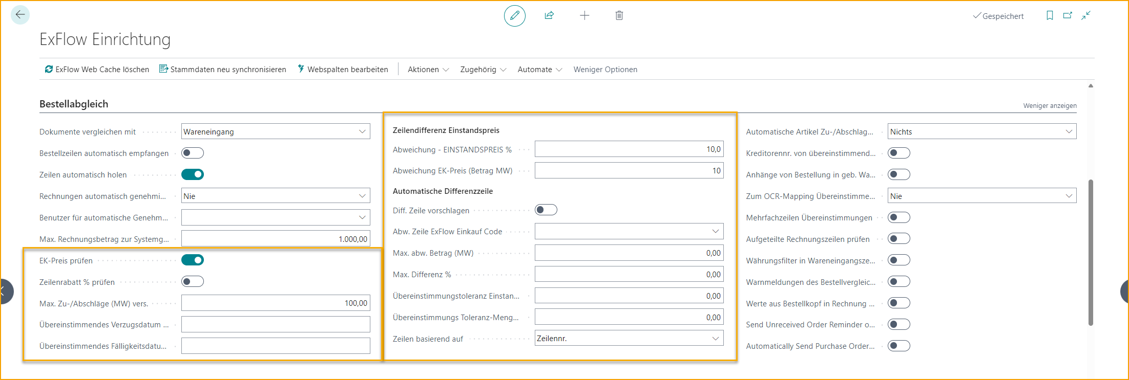Click Abweichung EK-Preis (Betrag MW) field
Image resolution: width=1129 pixels, height=380 pixels.
629,170
